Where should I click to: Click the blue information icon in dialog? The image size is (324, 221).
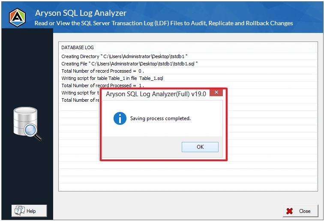[120, 118]
